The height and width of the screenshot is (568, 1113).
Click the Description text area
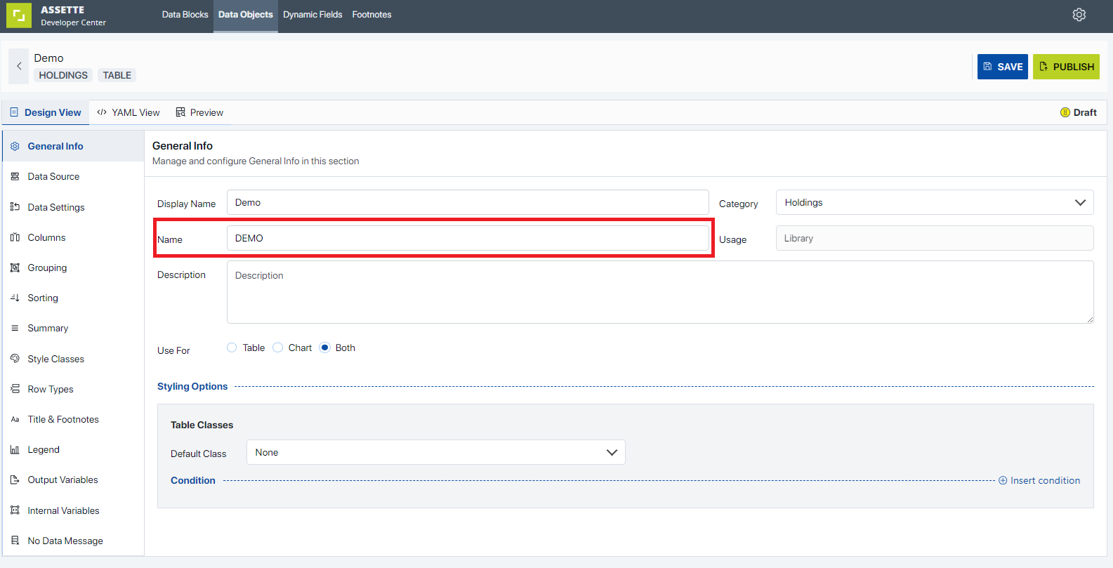click(660, 292)
